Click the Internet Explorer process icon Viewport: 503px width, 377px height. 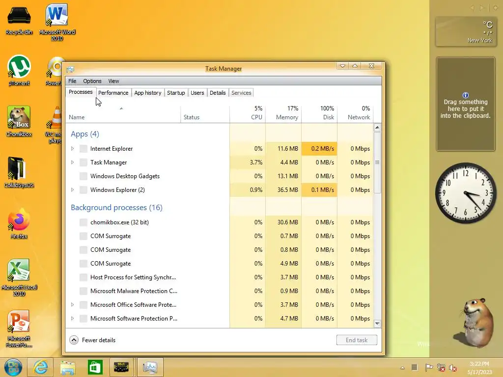[84, 149]
